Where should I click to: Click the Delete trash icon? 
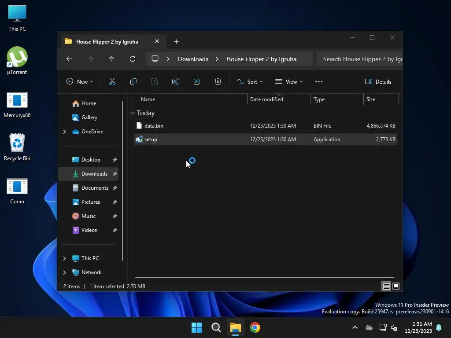coord(218,81)
